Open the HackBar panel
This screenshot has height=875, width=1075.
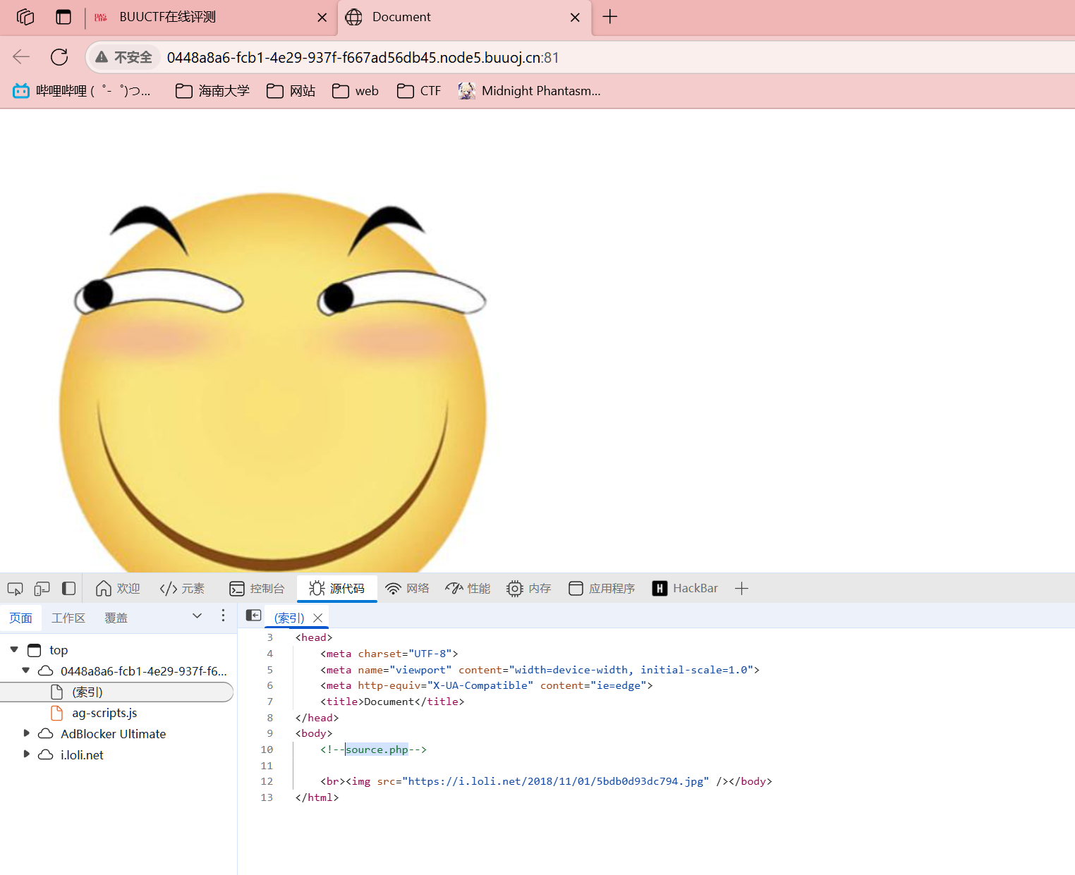(685, 588)
